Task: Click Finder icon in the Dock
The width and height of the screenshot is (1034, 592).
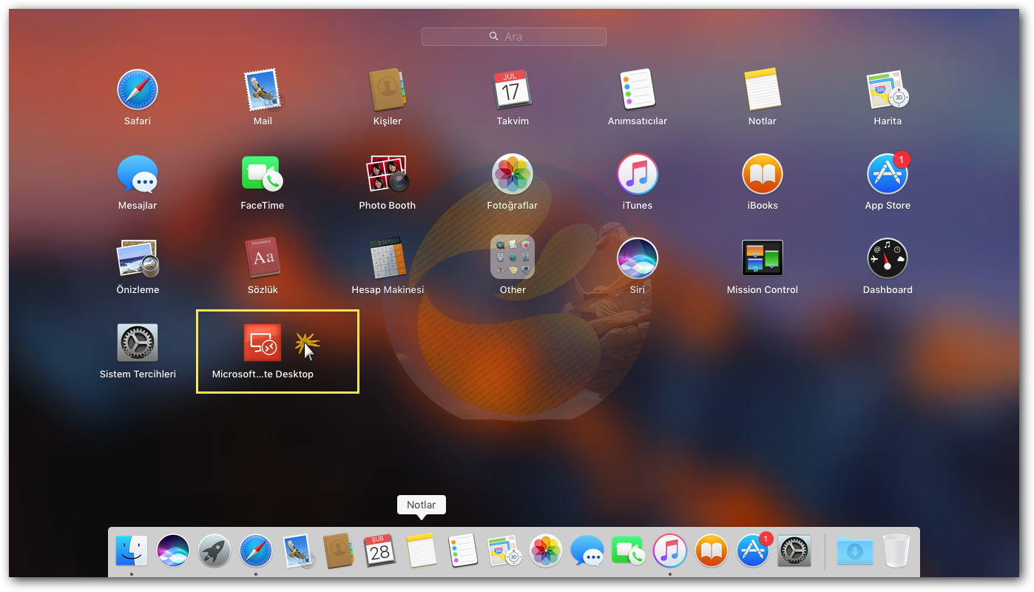Action: point(132,551)
